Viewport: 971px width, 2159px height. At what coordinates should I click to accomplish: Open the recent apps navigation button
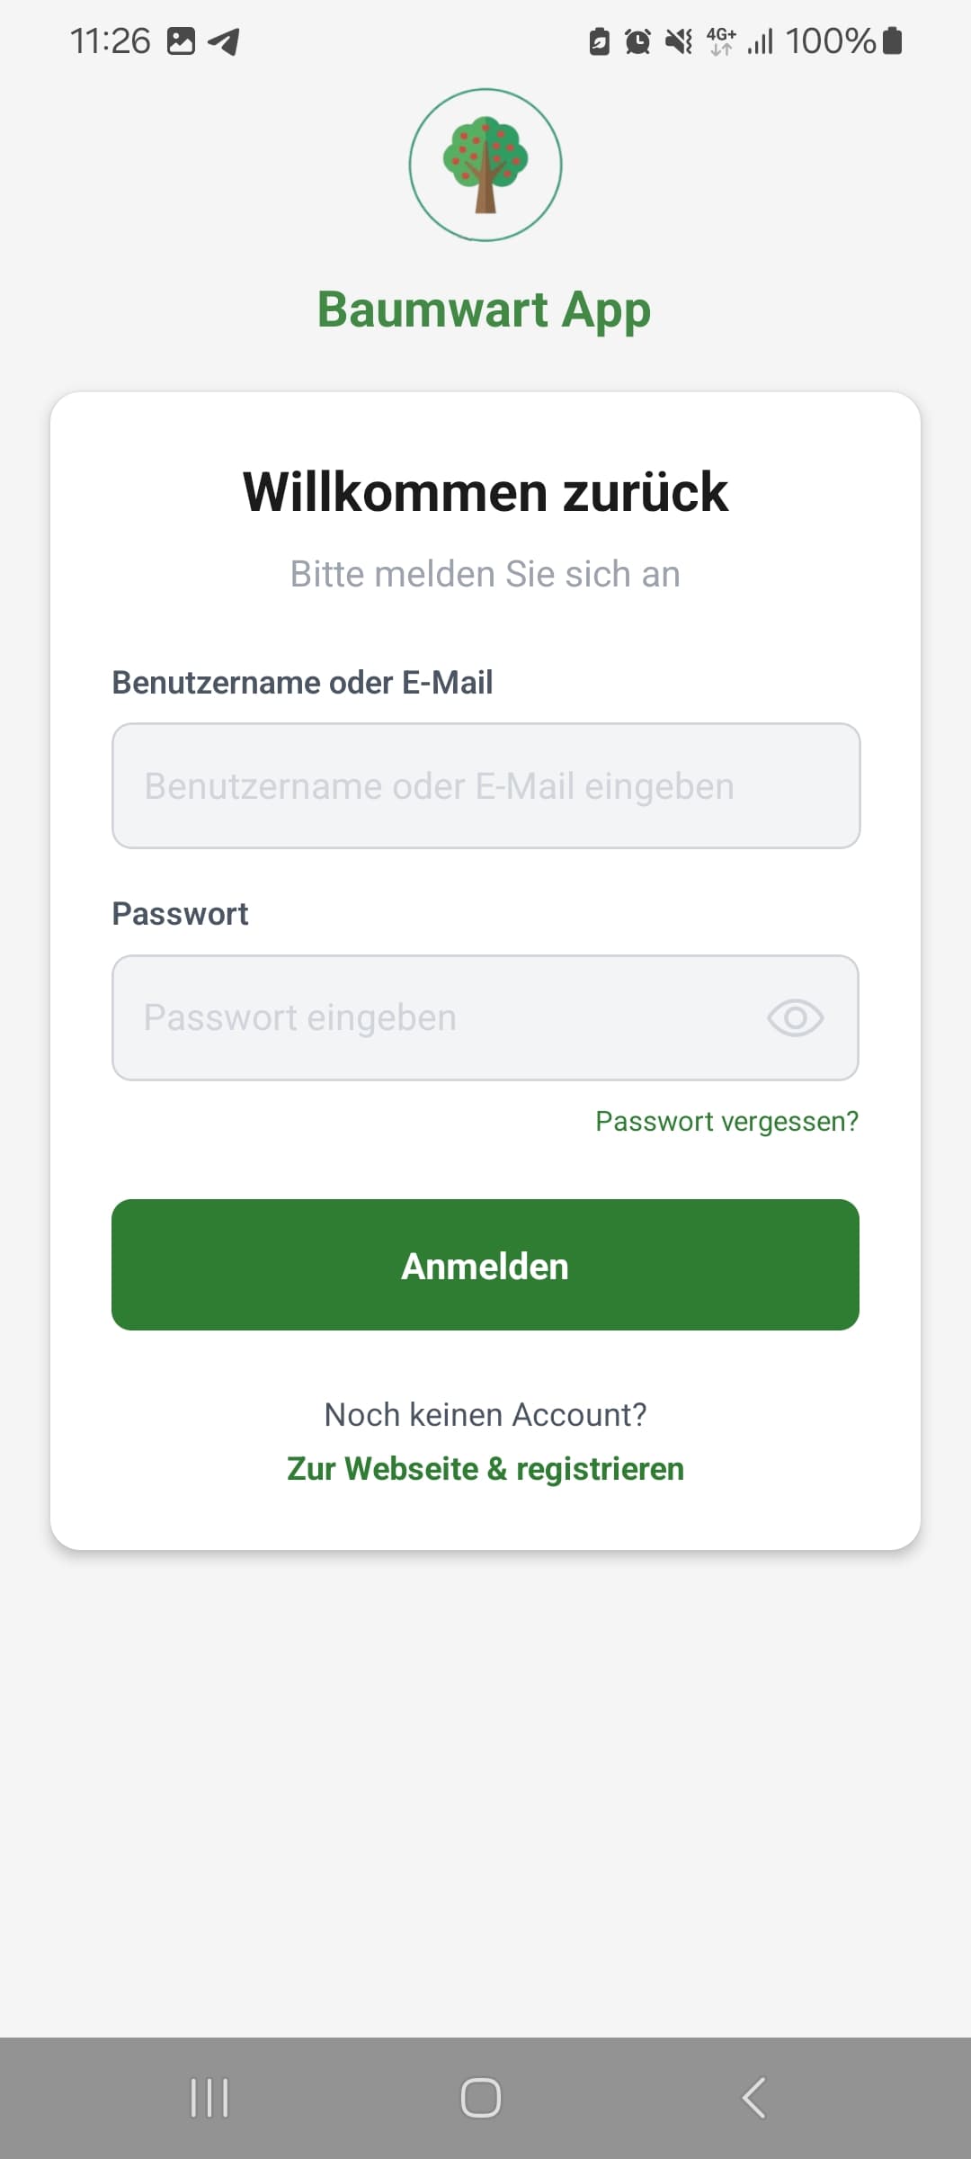(209, 2098)
